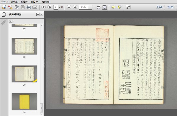Click the save floppy disk icon
This screenshot has width=177, height=116.
click(x=22, y=7)
